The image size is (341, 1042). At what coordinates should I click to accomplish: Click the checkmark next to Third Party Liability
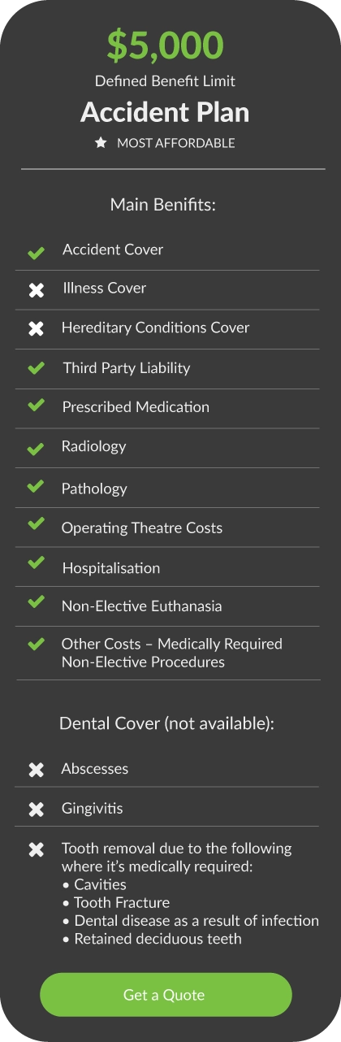(x=36, y=368)
